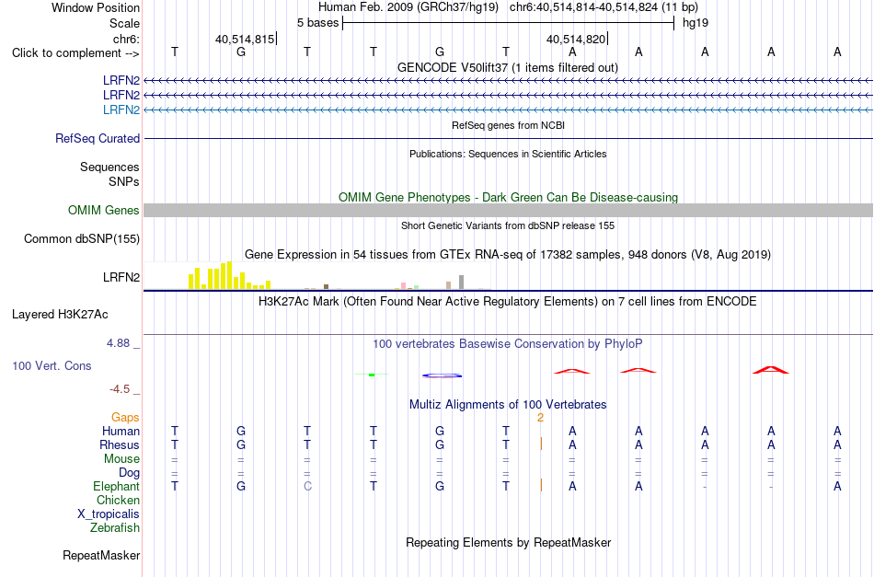Image resolution: width=874 pixels, height=577 pixels.
Task: Select the X_tropicalis species row label
Action: (x=109, y=514)
